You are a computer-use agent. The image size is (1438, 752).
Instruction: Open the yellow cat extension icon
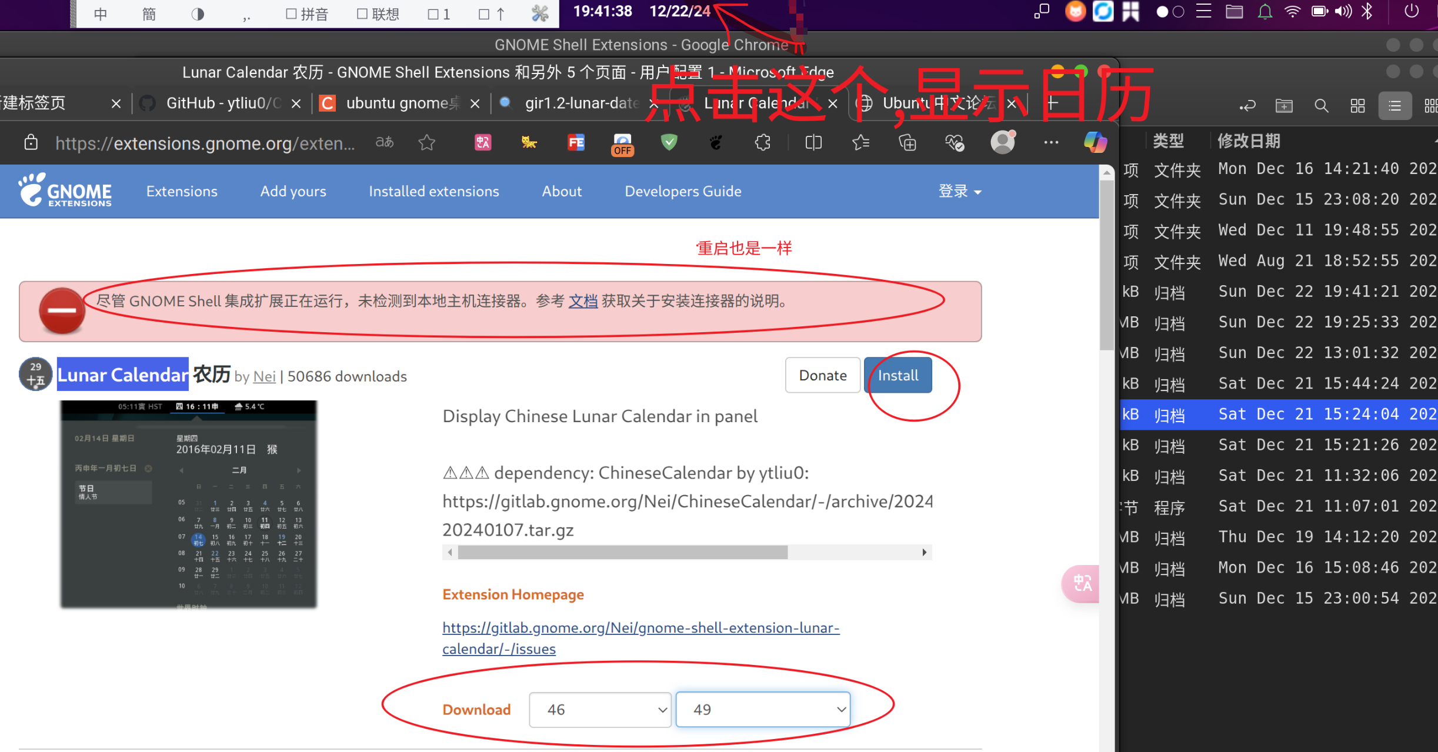(529, 142)
